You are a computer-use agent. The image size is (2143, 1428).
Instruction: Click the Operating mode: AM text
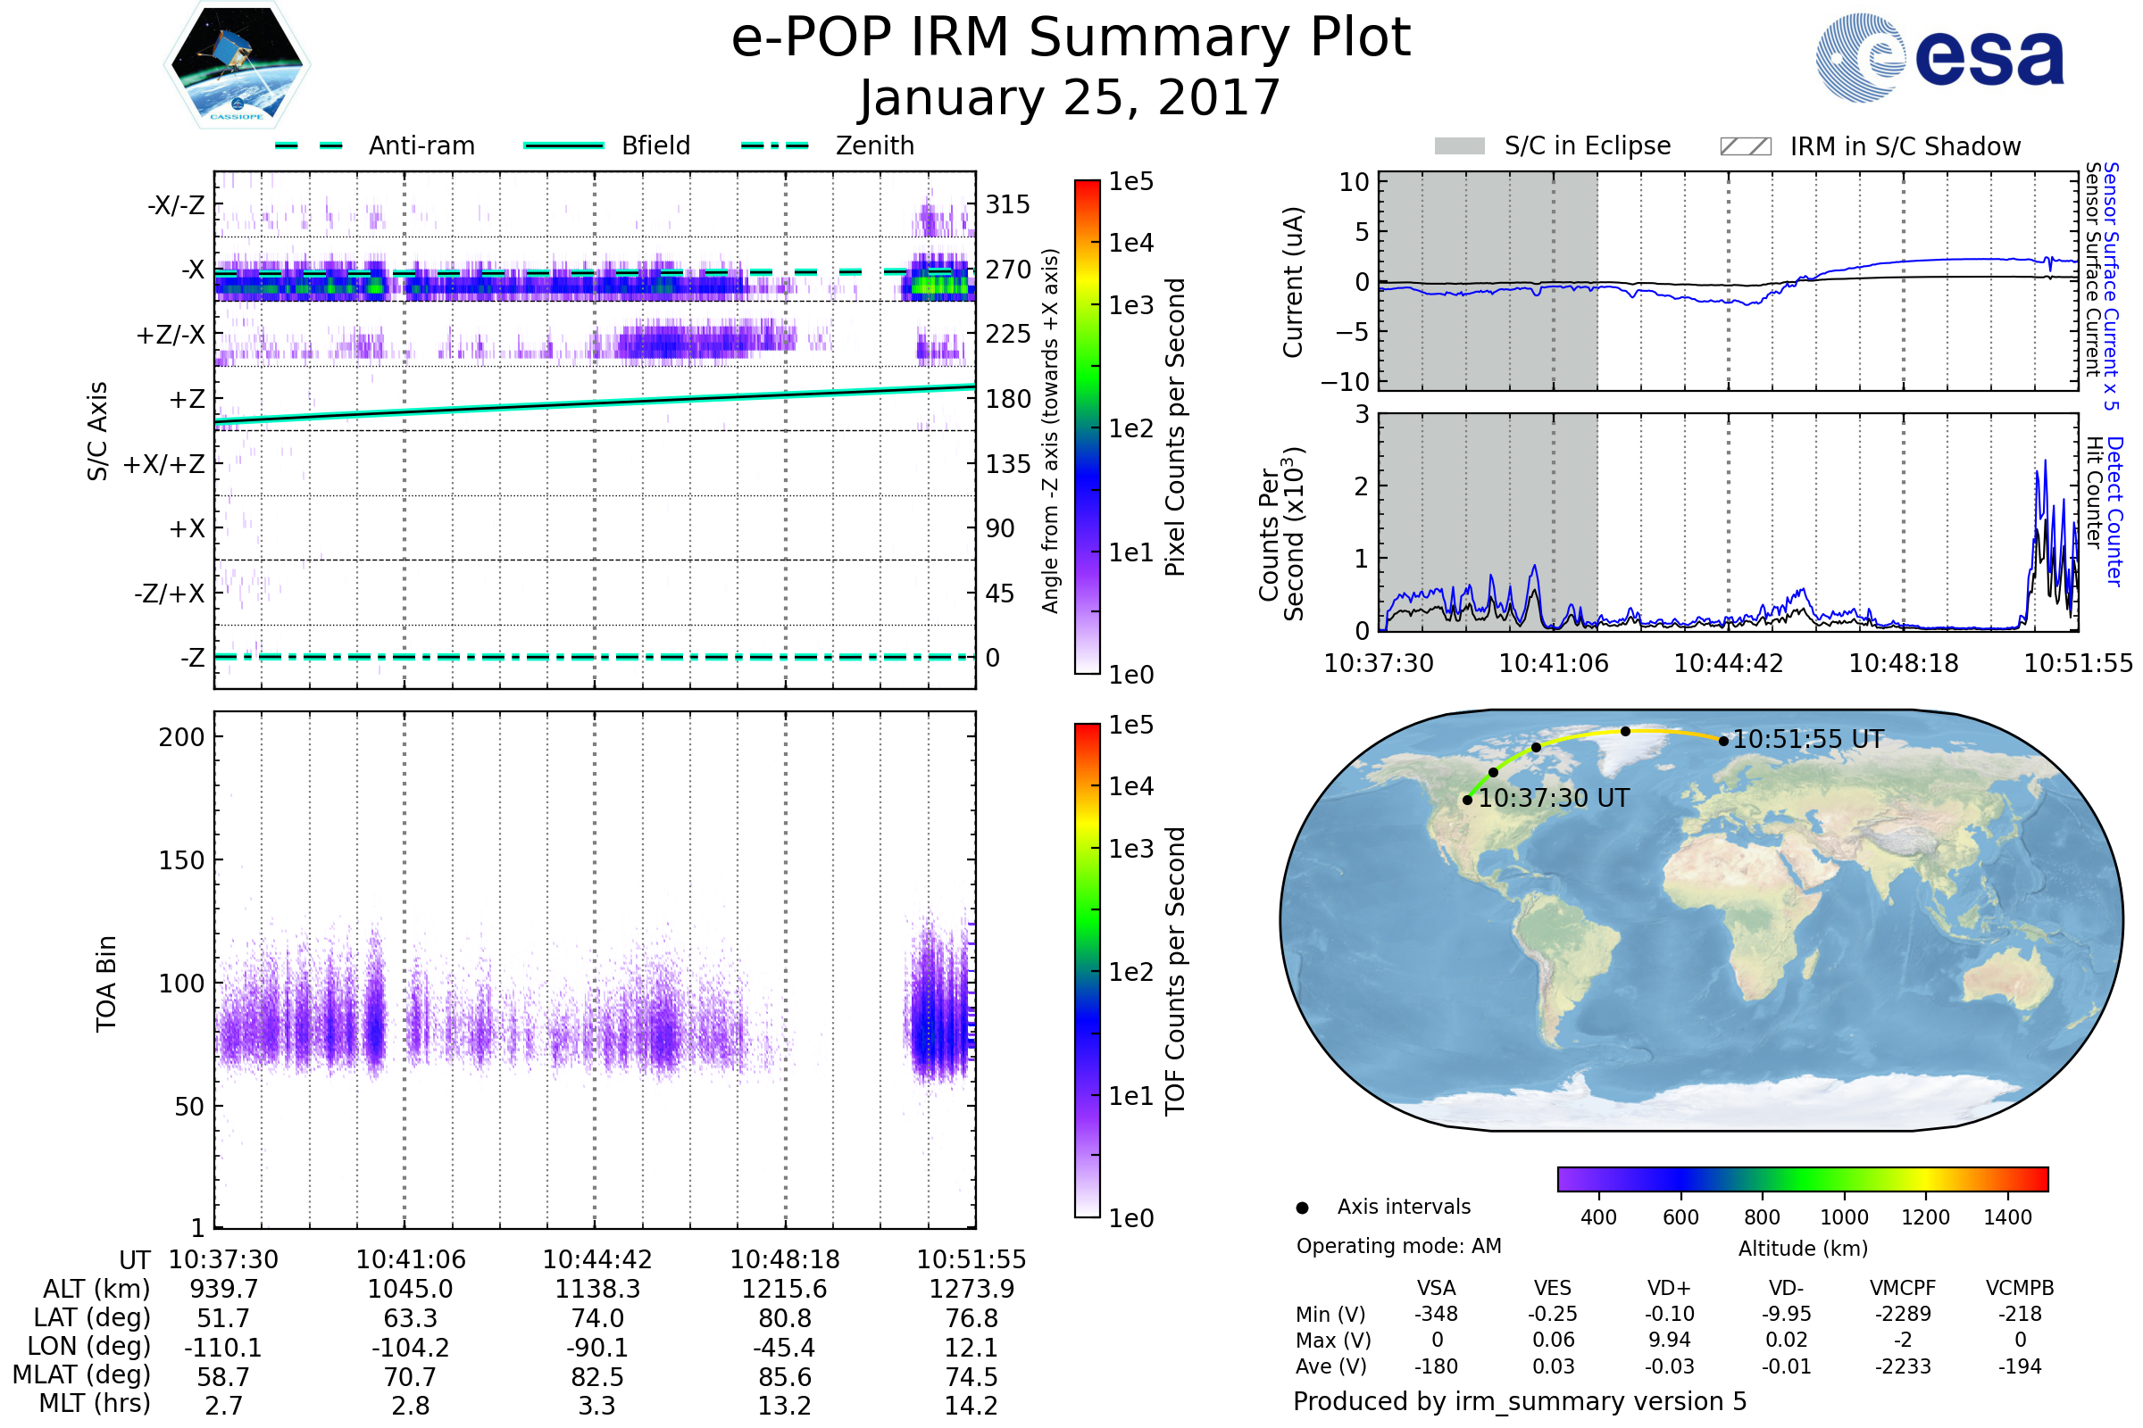click(1398, 1246)
